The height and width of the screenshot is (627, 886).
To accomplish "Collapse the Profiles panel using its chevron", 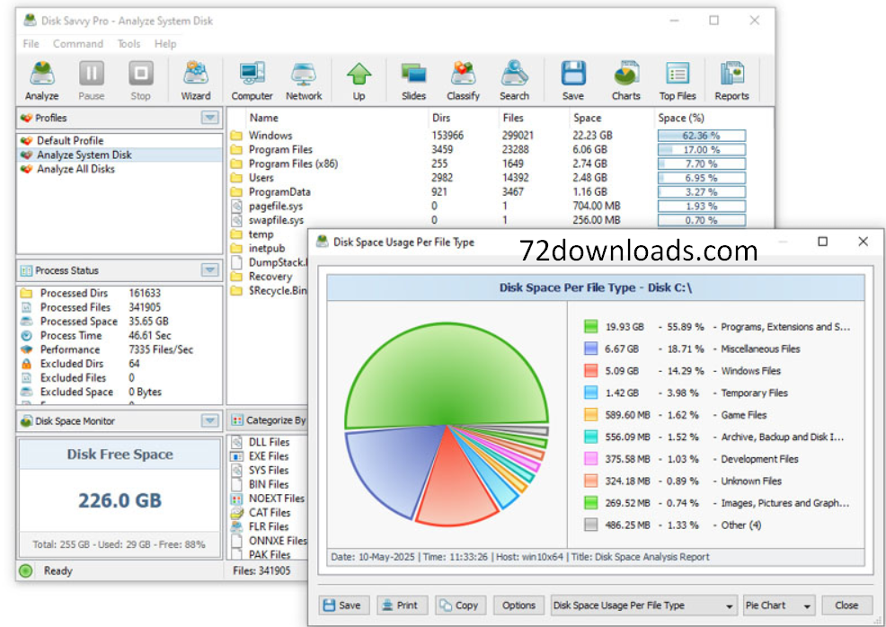I will pyautogui.click(x=211, y=118).
